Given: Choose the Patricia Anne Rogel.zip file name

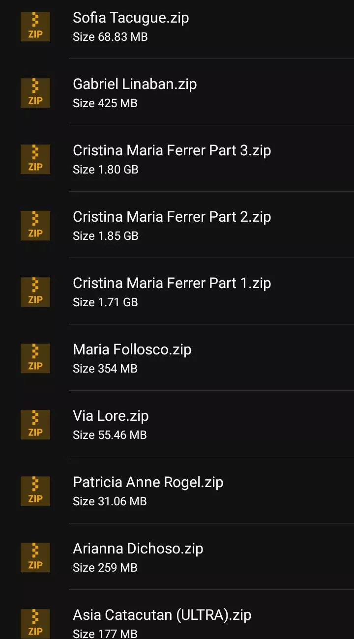Looking at the screenshot, I should (148, 482).
